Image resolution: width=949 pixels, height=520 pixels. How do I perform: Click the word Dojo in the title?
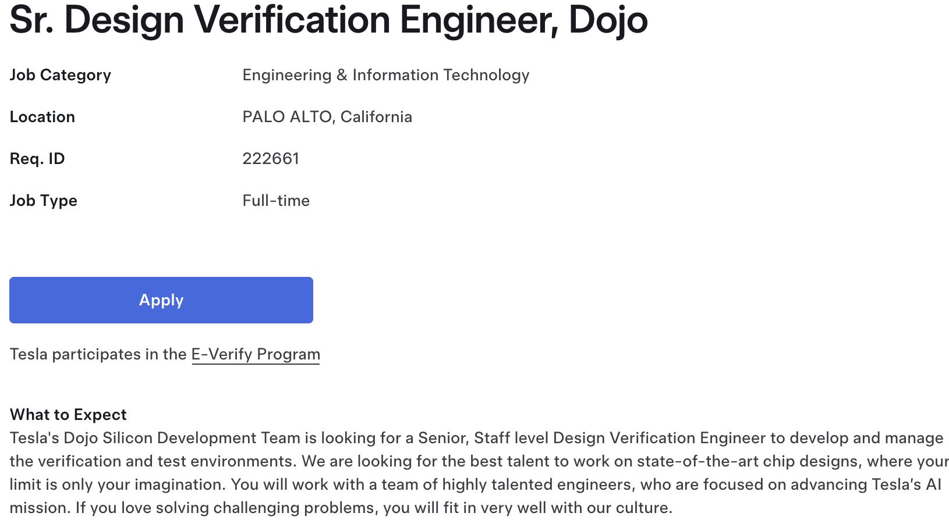[x=608, y=20]
